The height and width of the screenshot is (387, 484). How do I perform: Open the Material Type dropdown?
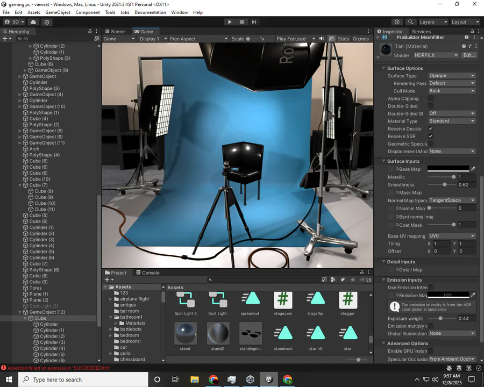tap(452, 121)
